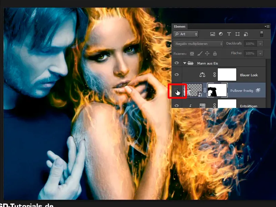This screenshot has width=276, height=207.
Task: Click smart filter icon on Pullover frostig
Action: click(258, 90)
